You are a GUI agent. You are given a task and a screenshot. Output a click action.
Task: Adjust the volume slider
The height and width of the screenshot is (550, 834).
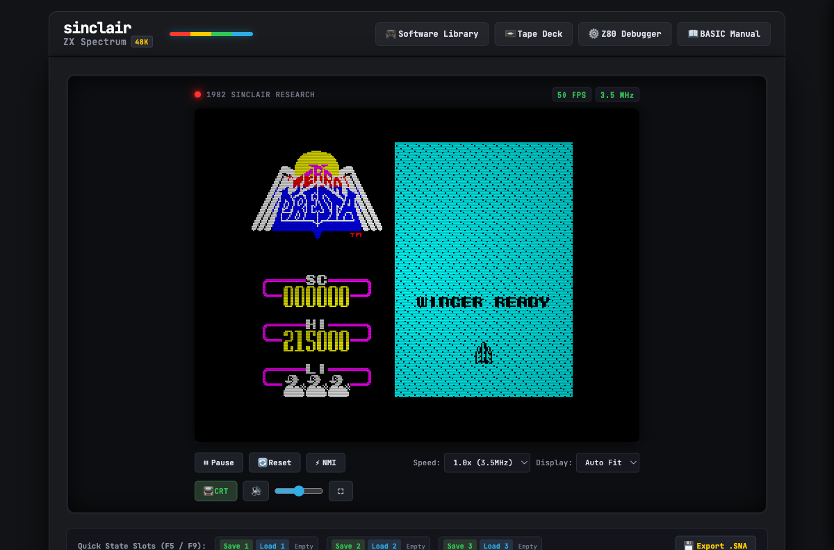point(299,491)
